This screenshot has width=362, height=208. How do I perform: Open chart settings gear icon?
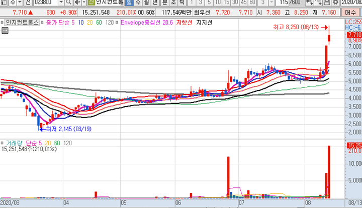tap(335, 3)
